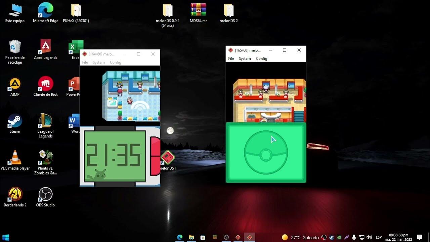Open the melonDS 0.9.2 (64bits) folder

[168, 15]
